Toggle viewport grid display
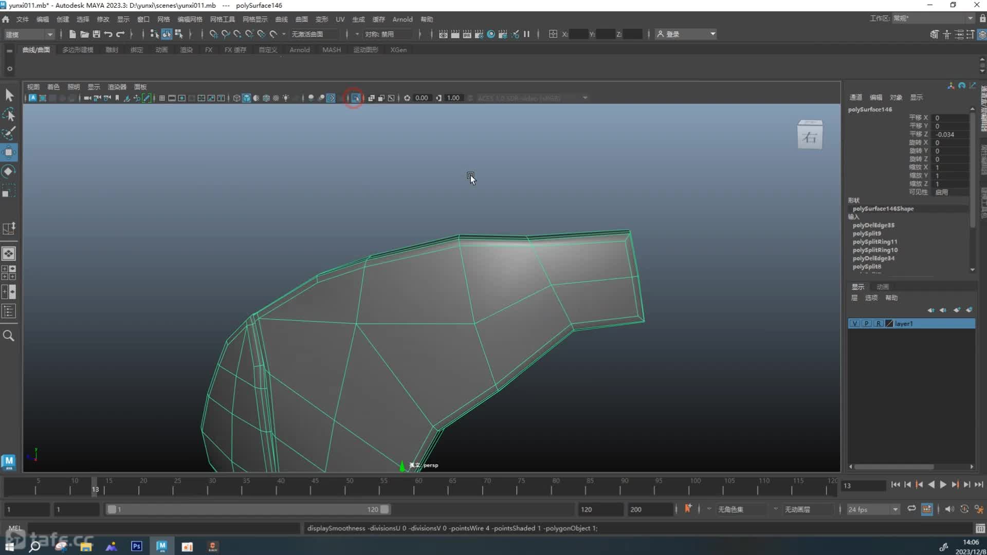This screenshot has width=987, height=555. 162,98
